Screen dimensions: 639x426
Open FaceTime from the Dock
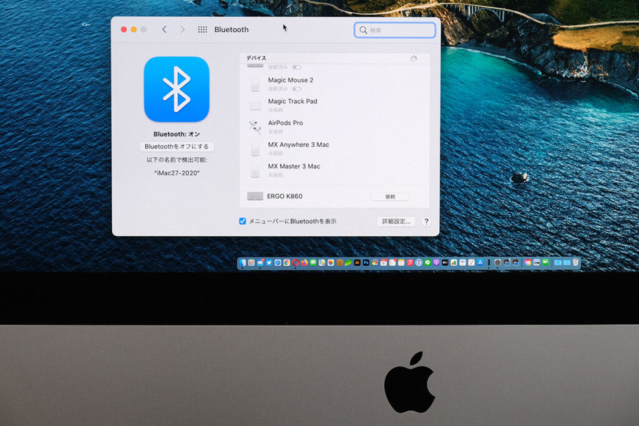[545, 263]
